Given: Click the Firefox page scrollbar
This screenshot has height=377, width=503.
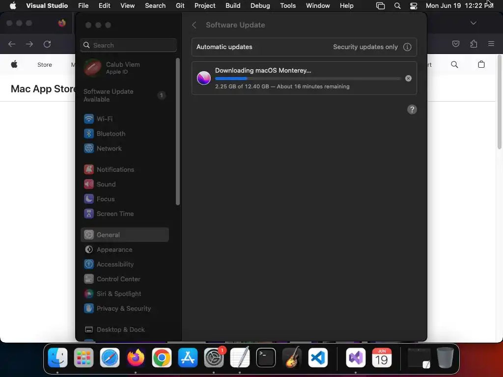Looking at the screenshot, I should [500, 103].
